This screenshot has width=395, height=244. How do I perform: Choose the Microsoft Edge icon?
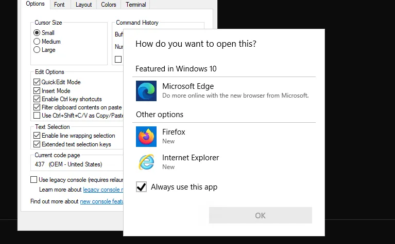pyautogui.click(x=146, y=91)
